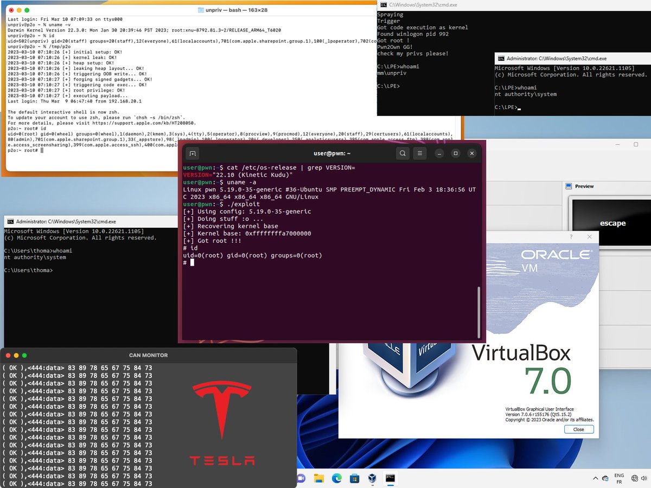The height and width of the screenshot is (488, 651).
Task: Launch Microsoft Edge from the taskbar
Action: [337, 478]
